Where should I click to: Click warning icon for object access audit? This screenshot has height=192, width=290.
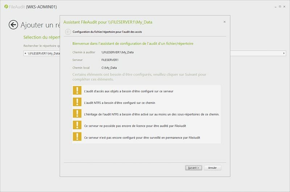(77, 91)
